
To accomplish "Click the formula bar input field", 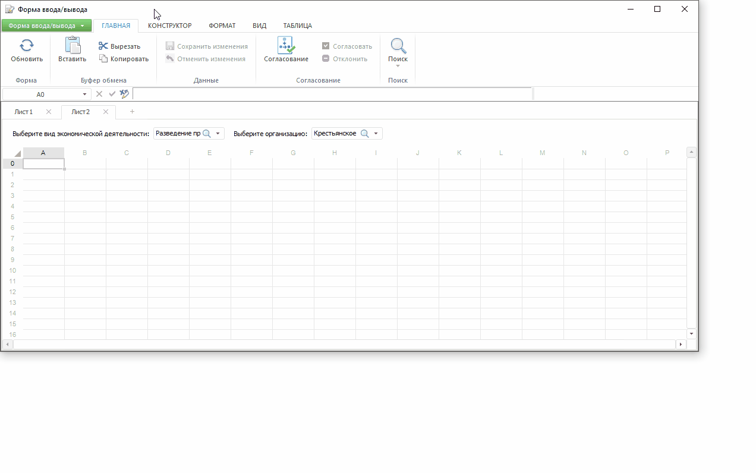I will tap(332, 94).
